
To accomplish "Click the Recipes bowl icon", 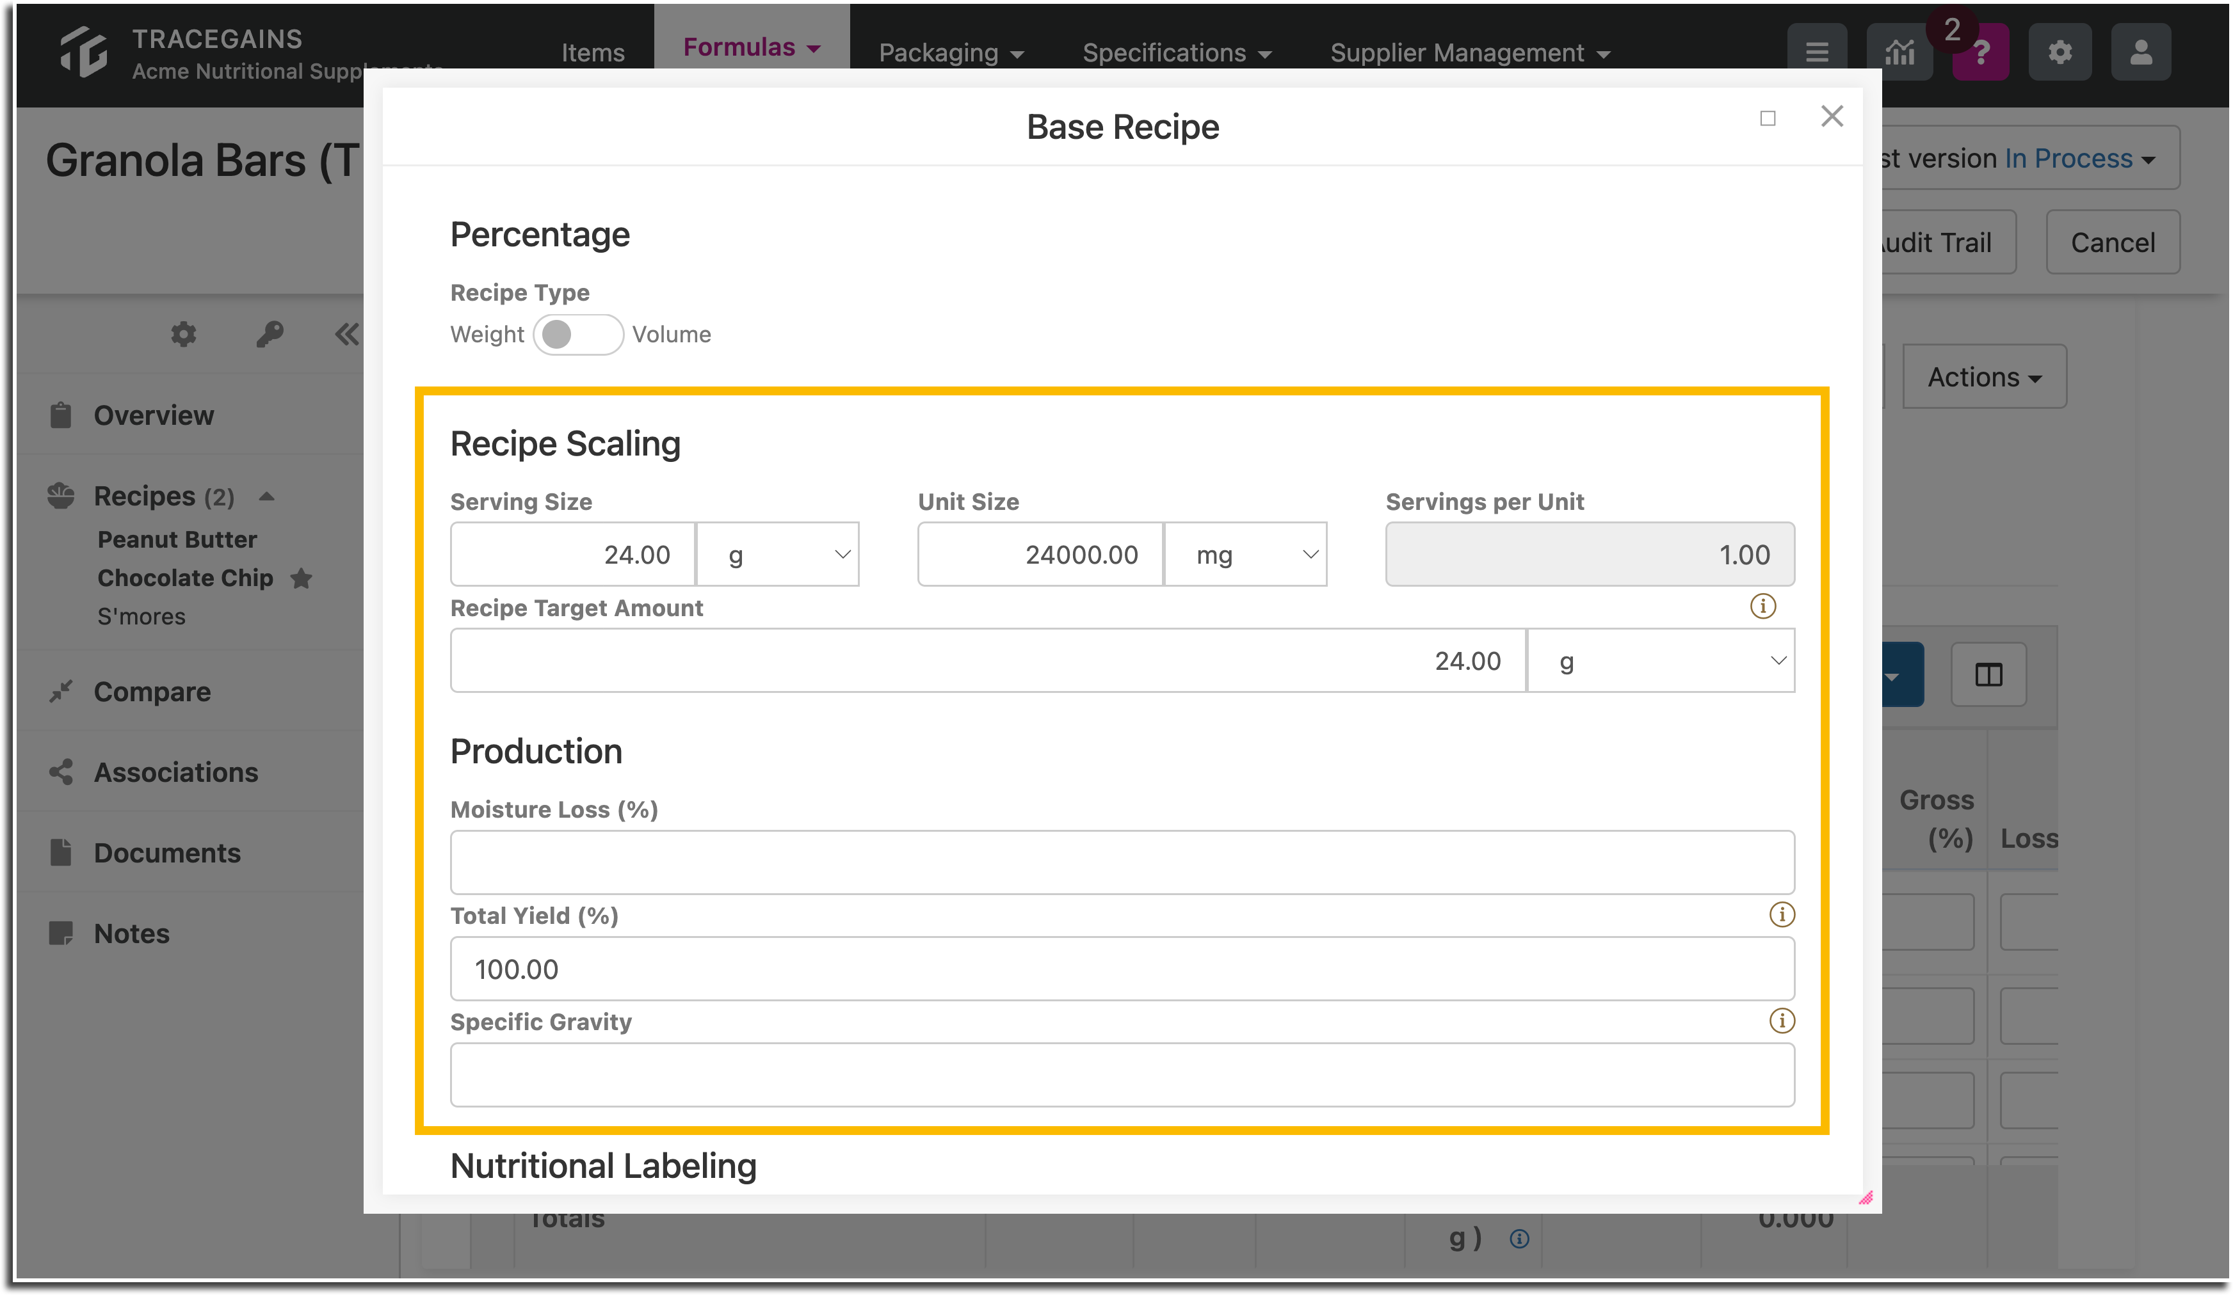I will 60,495.
